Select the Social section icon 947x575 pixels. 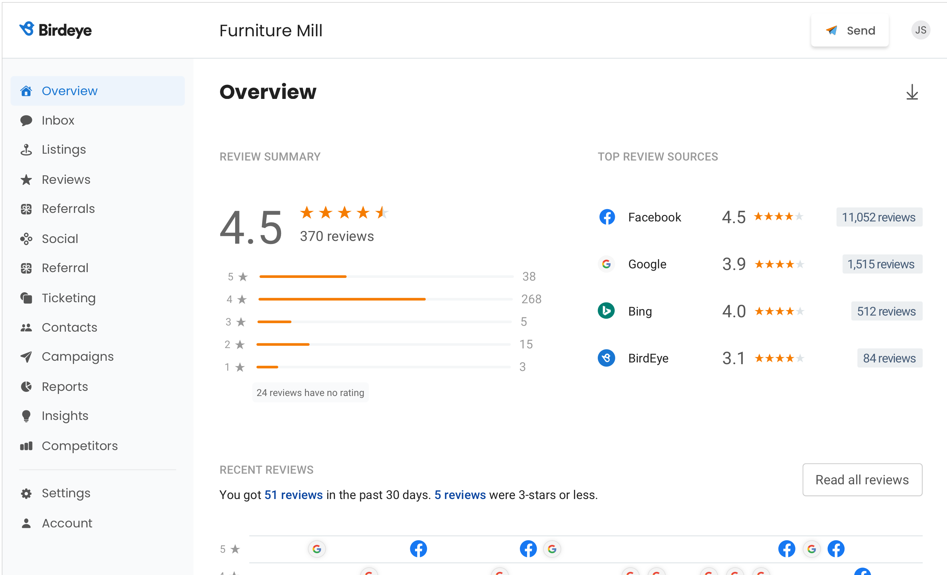coord(26,238)
